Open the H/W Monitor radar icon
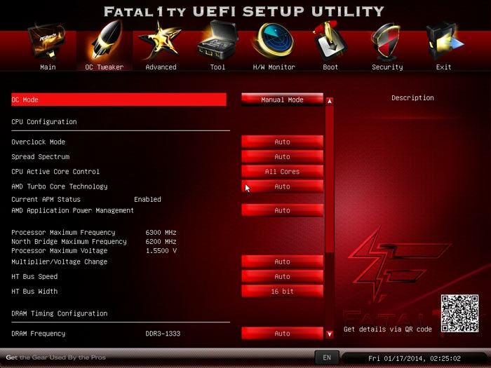 click(x=274, y=41)
